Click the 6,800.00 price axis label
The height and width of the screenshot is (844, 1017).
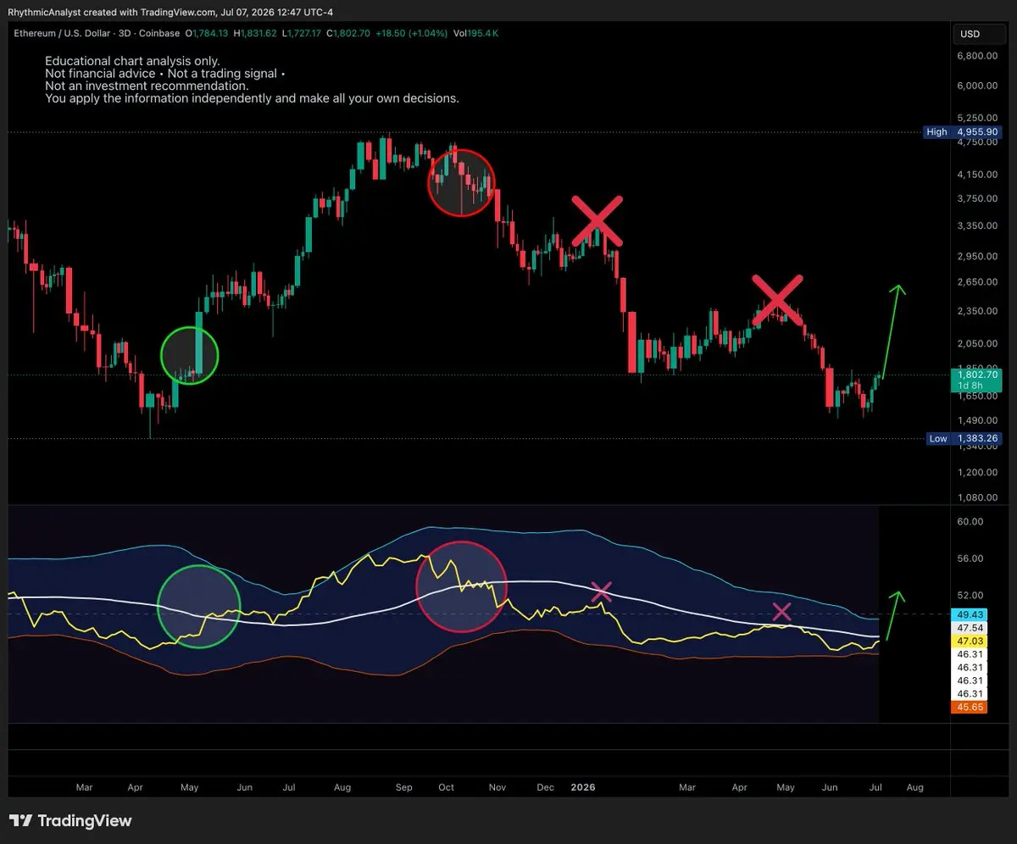tap(977, 56)
